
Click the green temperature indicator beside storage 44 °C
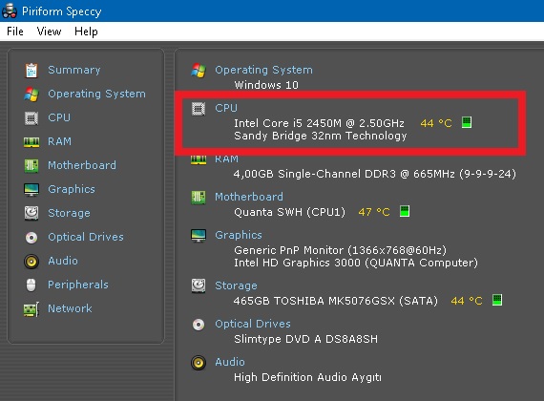pyautogui.click(x=497, y=300)
